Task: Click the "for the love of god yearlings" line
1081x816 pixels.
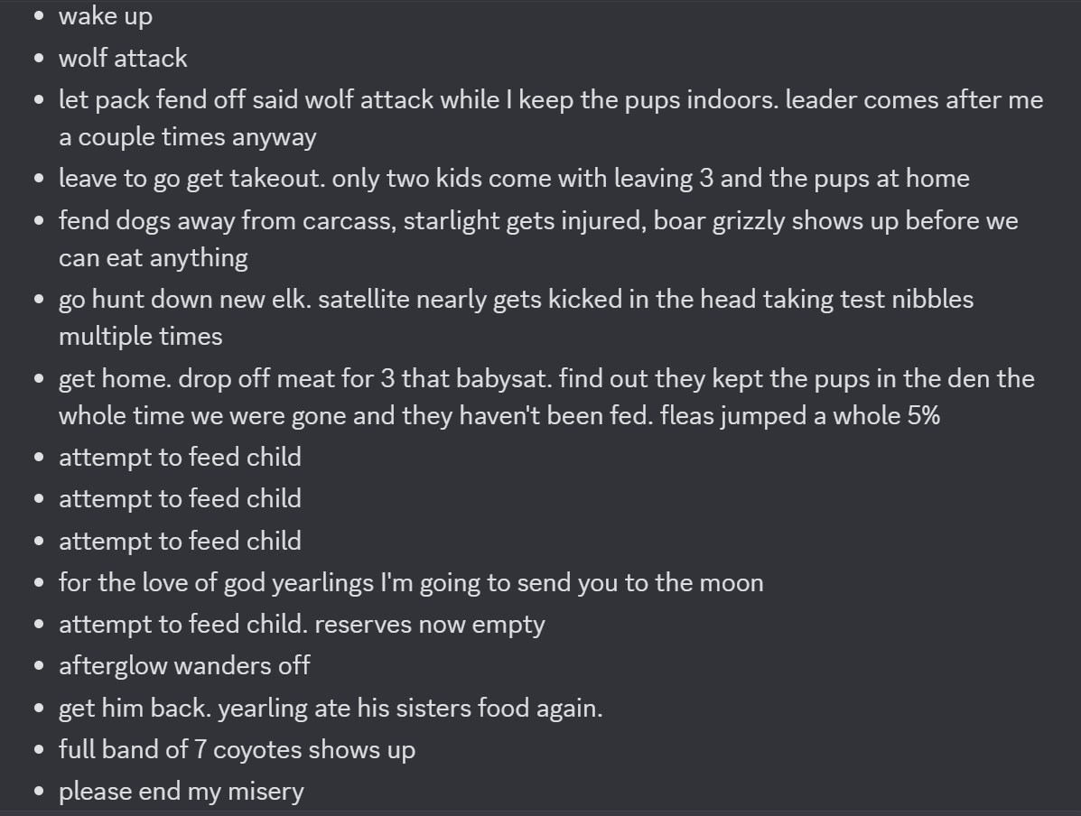Action: click(x=410, y=582)
